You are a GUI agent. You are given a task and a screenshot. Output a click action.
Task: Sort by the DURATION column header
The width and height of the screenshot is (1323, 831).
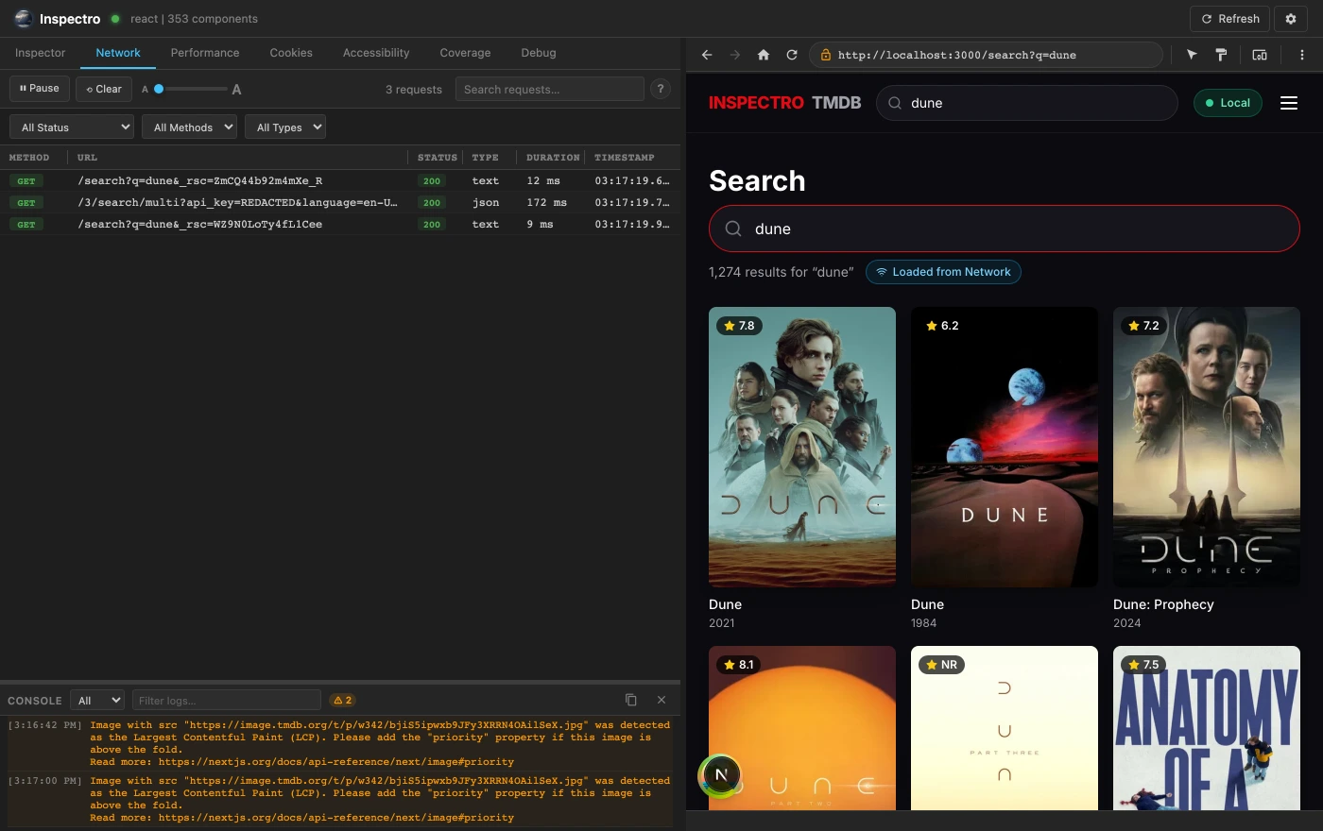tap(553, 158)
